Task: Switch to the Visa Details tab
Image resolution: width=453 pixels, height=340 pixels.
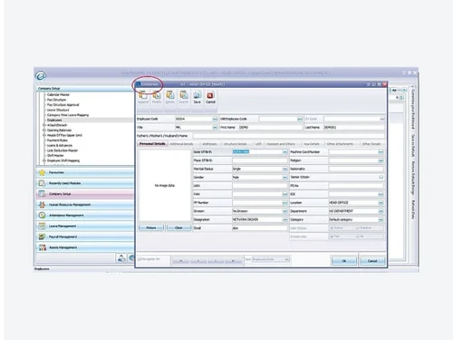Action: [312, 144]
